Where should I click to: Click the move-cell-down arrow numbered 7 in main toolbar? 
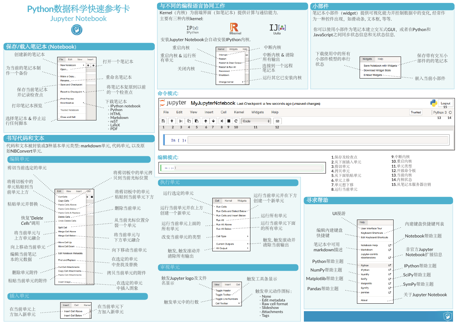click(213, 121)
